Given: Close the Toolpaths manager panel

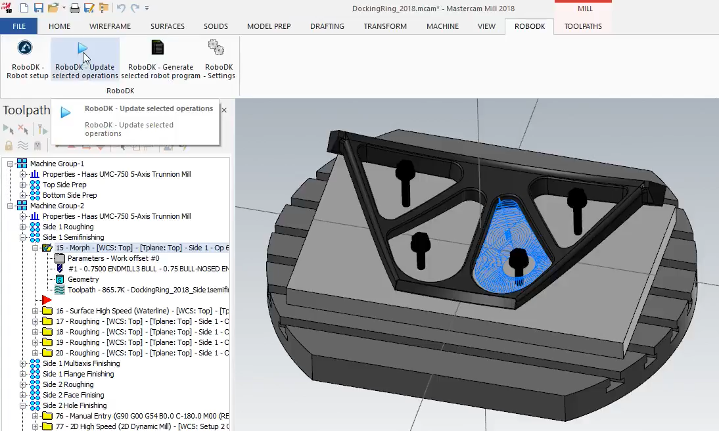Looking at the screenshot, I should pyautogui.click(x=224, y=110).
